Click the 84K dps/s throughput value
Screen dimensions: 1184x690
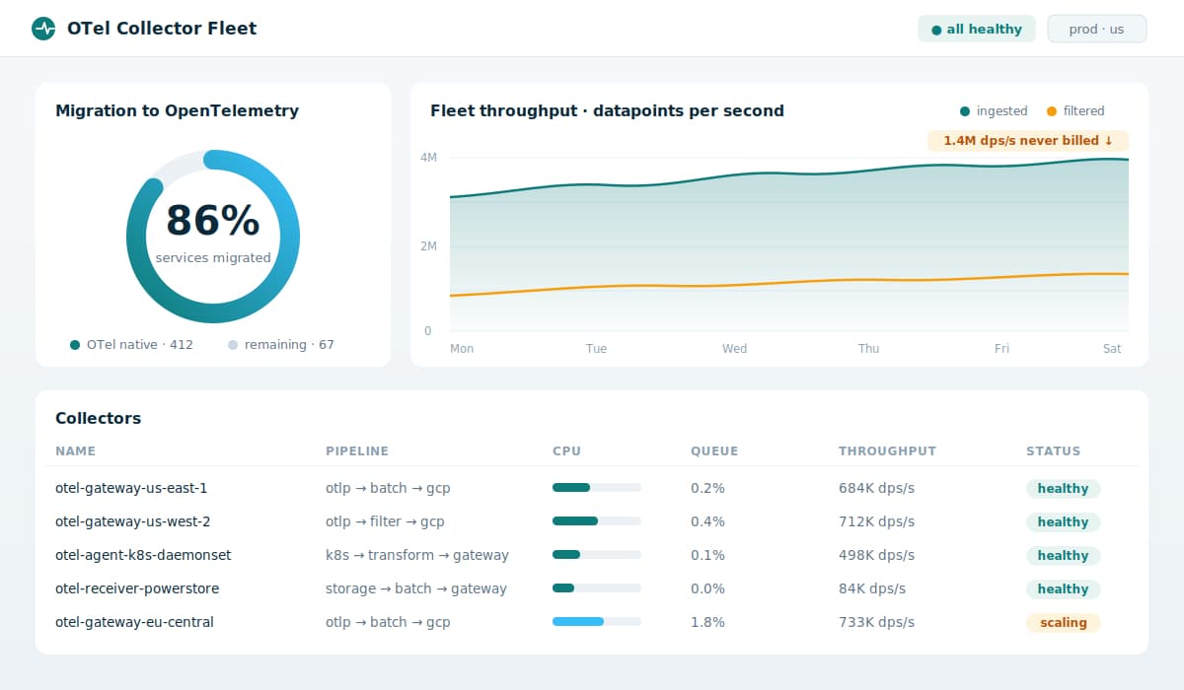(x=872, y=588)
